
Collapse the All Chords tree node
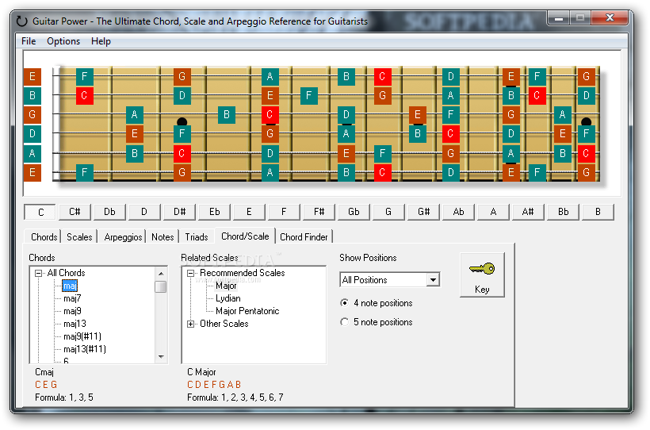39,273
